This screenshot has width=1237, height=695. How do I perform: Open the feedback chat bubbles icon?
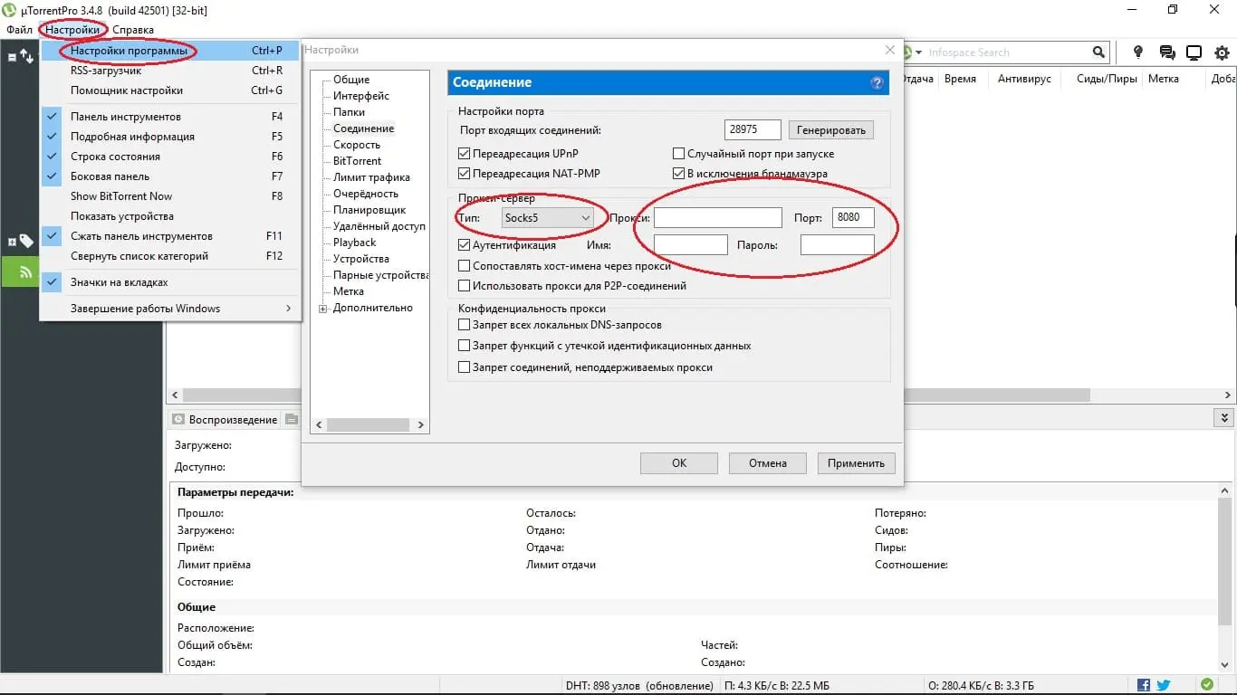point(1166,52)
